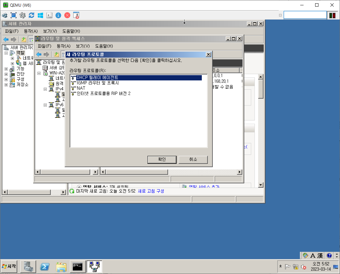The image size is (340, 274).
Task: Expand the 저장소 tree node
Action: (x=6, y=85)
